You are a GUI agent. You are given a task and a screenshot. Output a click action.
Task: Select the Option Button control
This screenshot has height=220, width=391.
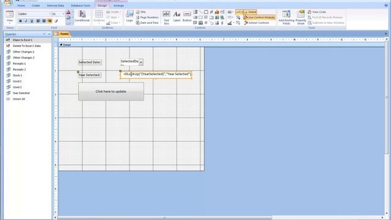pyautogui.click(x=206, y=23)
